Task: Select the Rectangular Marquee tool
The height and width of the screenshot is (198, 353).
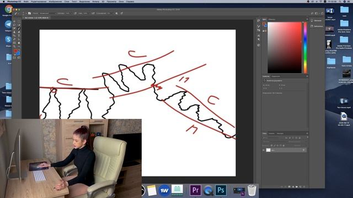Action: 19,21
